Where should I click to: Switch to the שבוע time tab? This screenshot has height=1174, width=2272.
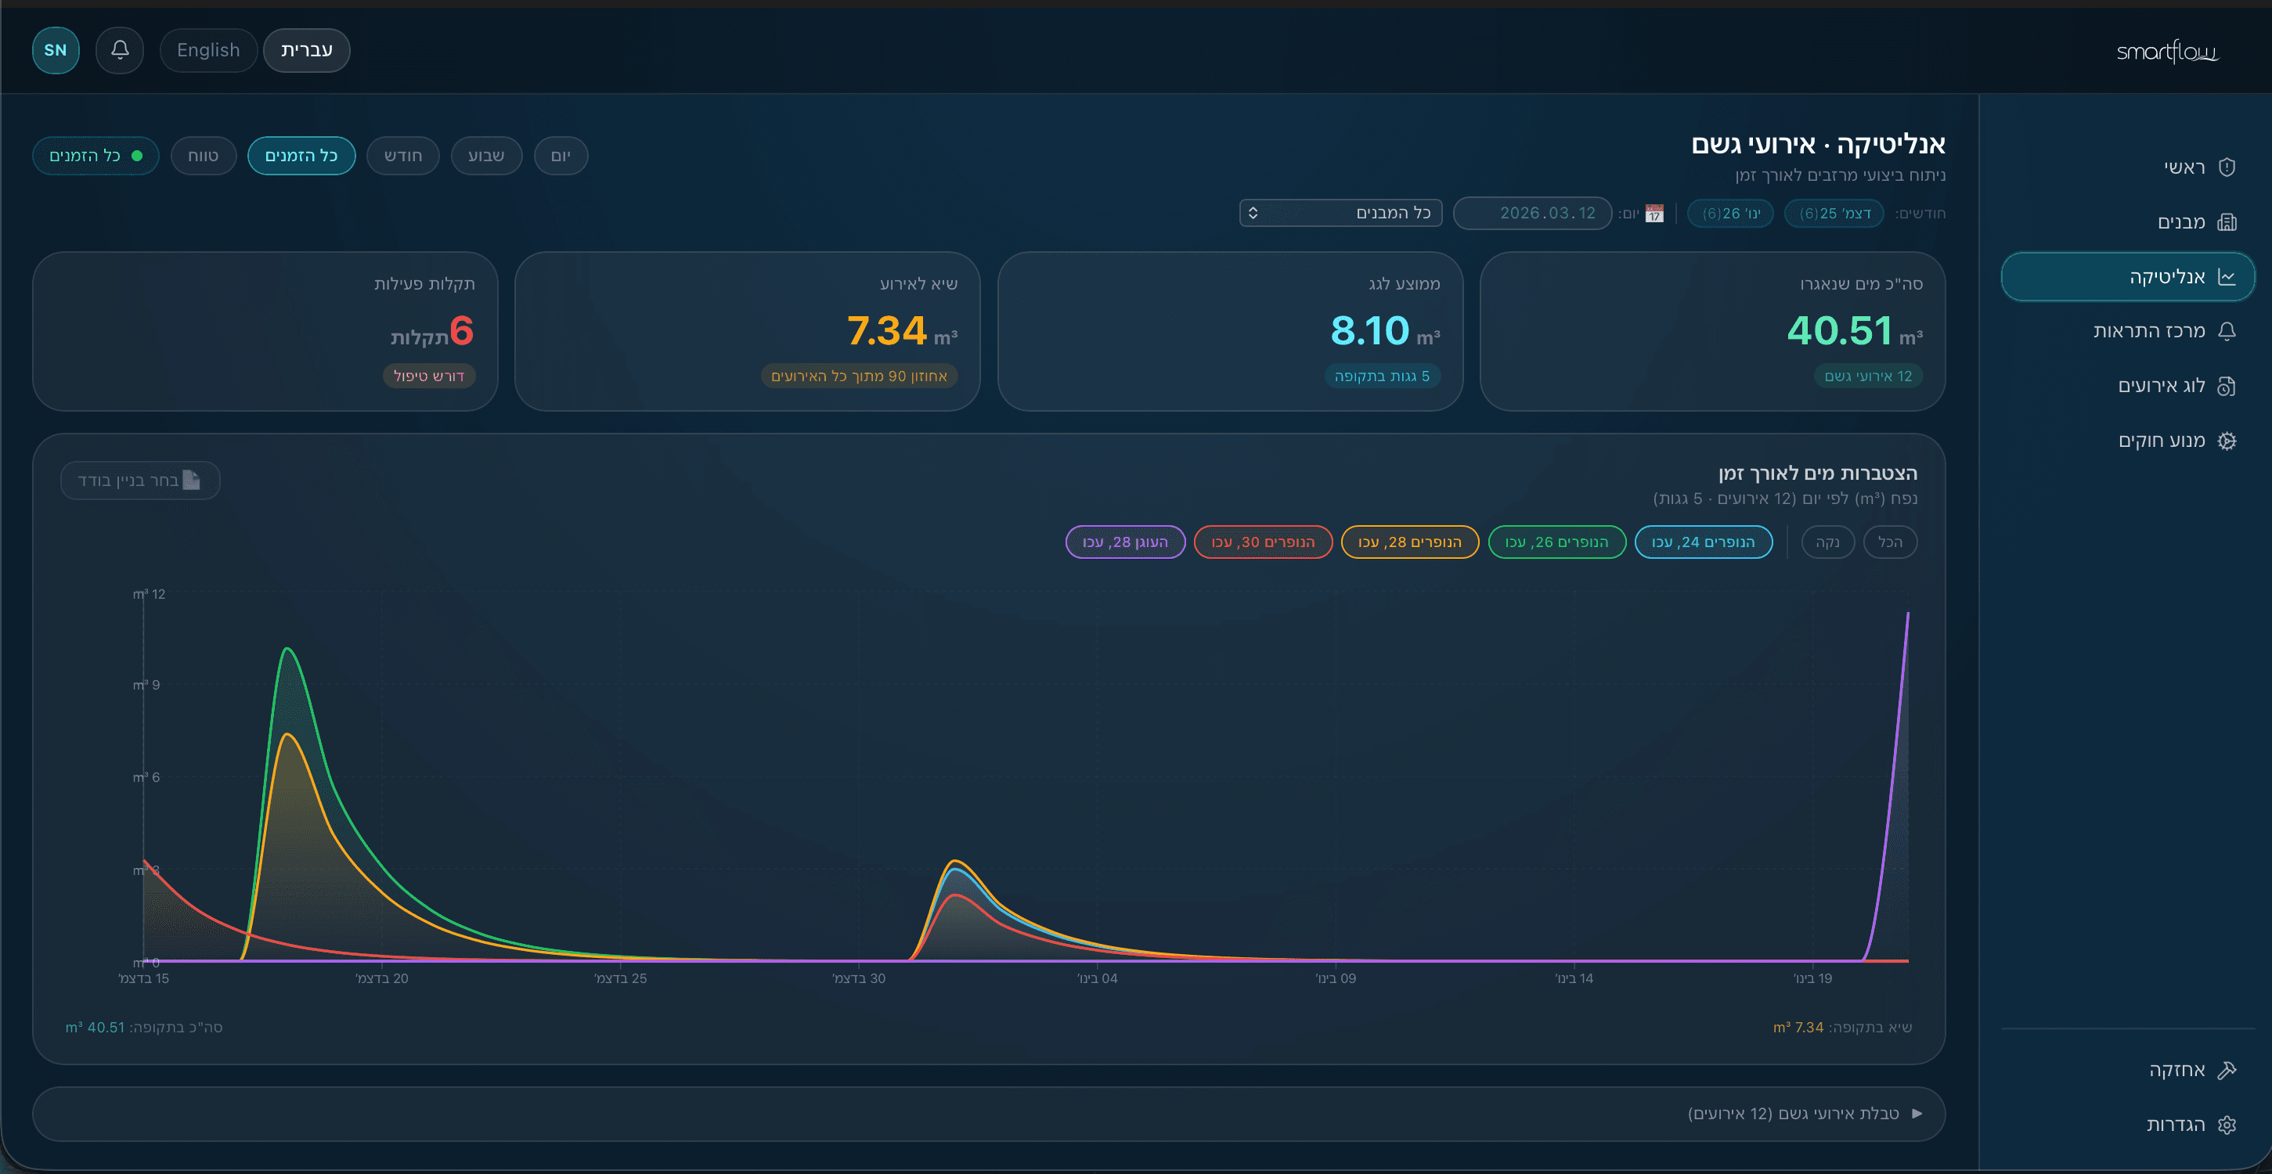[486, 155]
